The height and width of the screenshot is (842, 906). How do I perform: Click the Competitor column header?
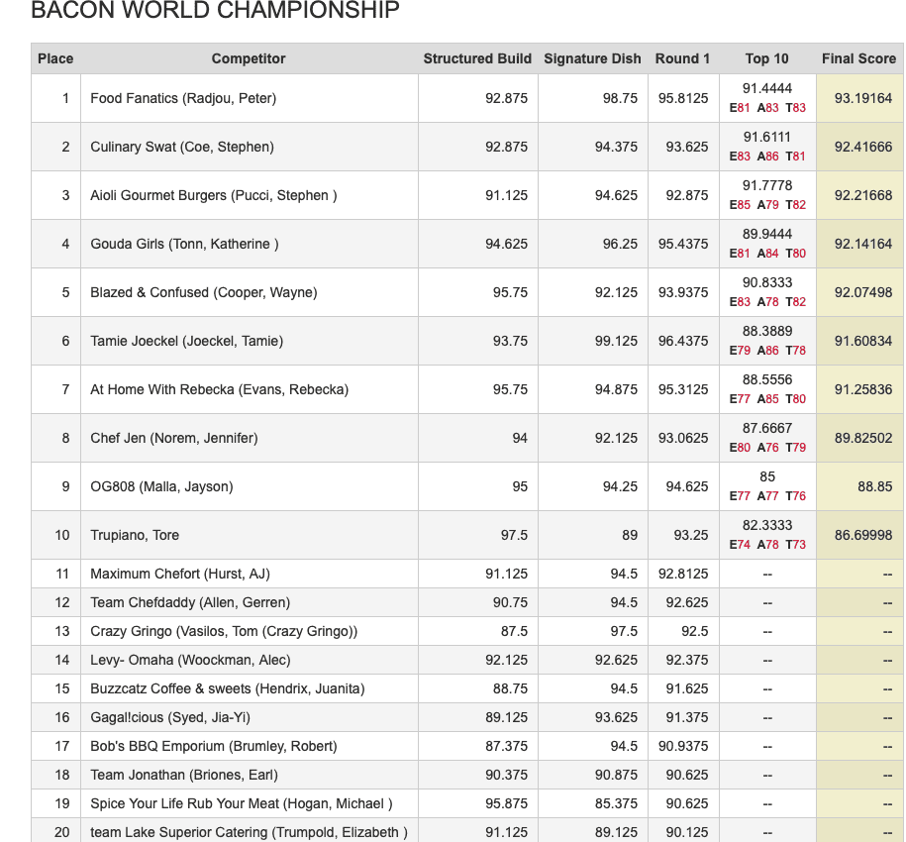[x=249, y=58]
